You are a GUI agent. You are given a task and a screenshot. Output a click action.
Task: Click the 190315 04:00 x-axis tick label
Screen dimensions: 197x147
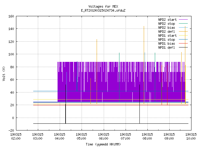(59, 137)
